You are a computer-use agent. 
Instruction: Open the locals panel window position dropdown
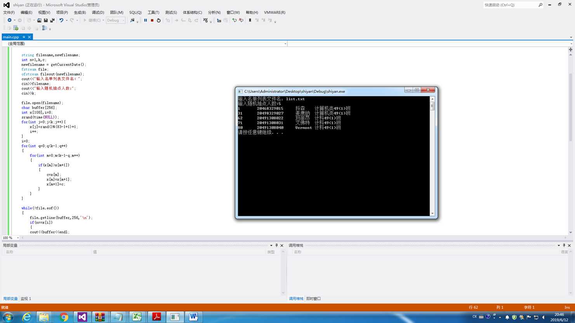click(271, 245)
